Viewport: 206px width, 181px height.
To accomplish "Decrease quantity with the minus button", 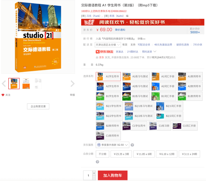I will (x=94, y=178).
